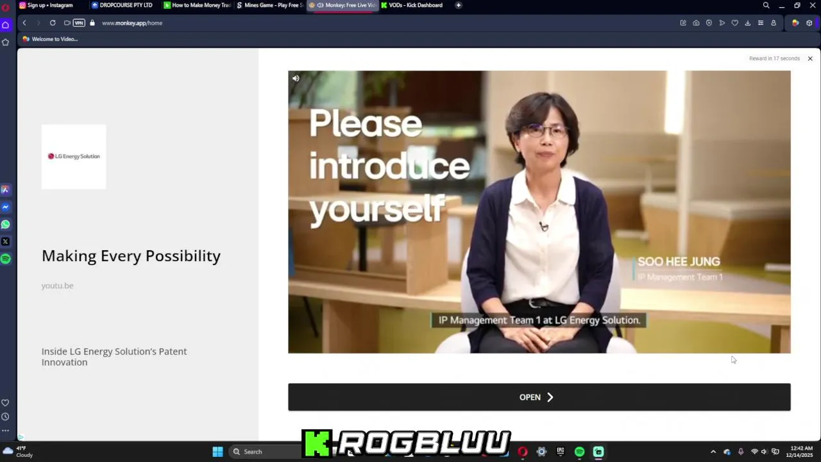821x462 pixels.
Task: Switch to Mines Game tab
Action: point(269,5)
